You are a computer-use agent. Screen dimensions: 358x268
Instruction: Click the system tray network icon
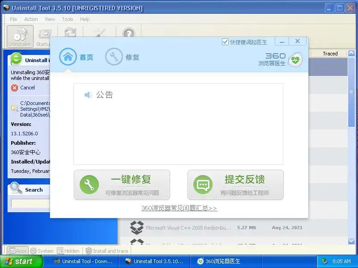point(324,261)
